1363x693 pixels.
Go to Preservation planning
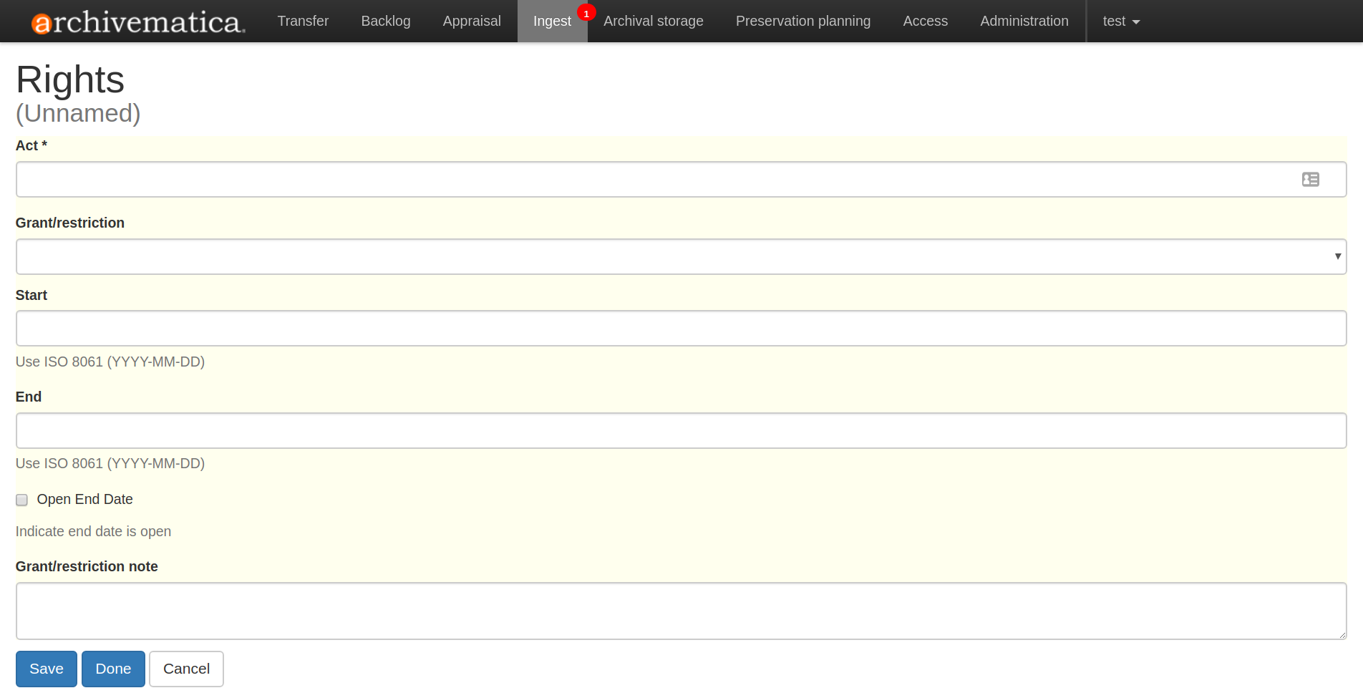[x=802, y=21]
